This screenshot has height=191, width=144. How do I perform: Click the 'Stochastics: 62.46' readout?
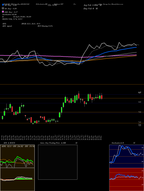9,14
